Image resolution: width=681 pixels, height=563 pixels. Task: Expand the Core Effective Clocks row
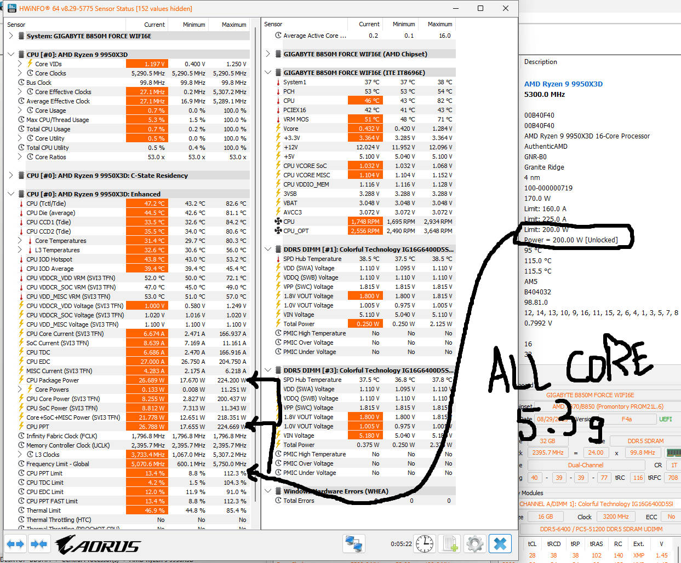point(20,92)
